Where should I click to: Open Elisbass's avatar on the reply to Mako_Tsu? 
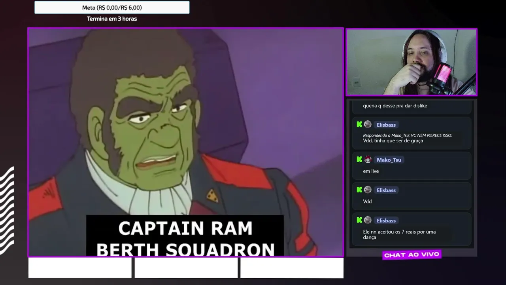pos(368,124)
